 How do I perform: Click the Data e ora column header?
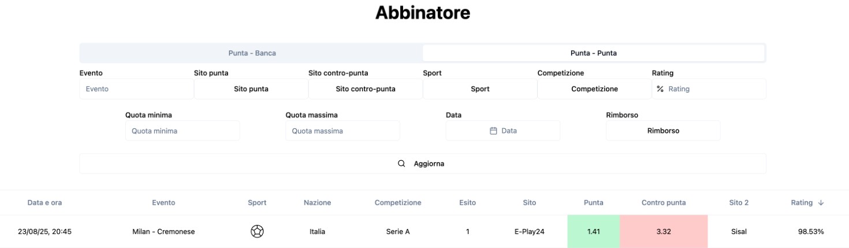(44, 203)
